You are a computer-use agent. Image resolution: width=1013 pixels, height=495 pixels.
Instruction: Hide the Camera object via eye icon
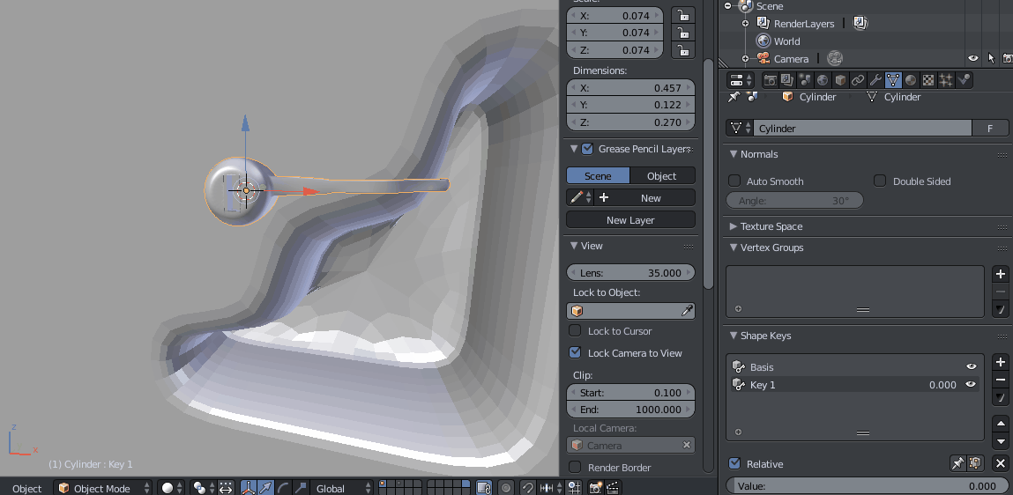(973, 59)
